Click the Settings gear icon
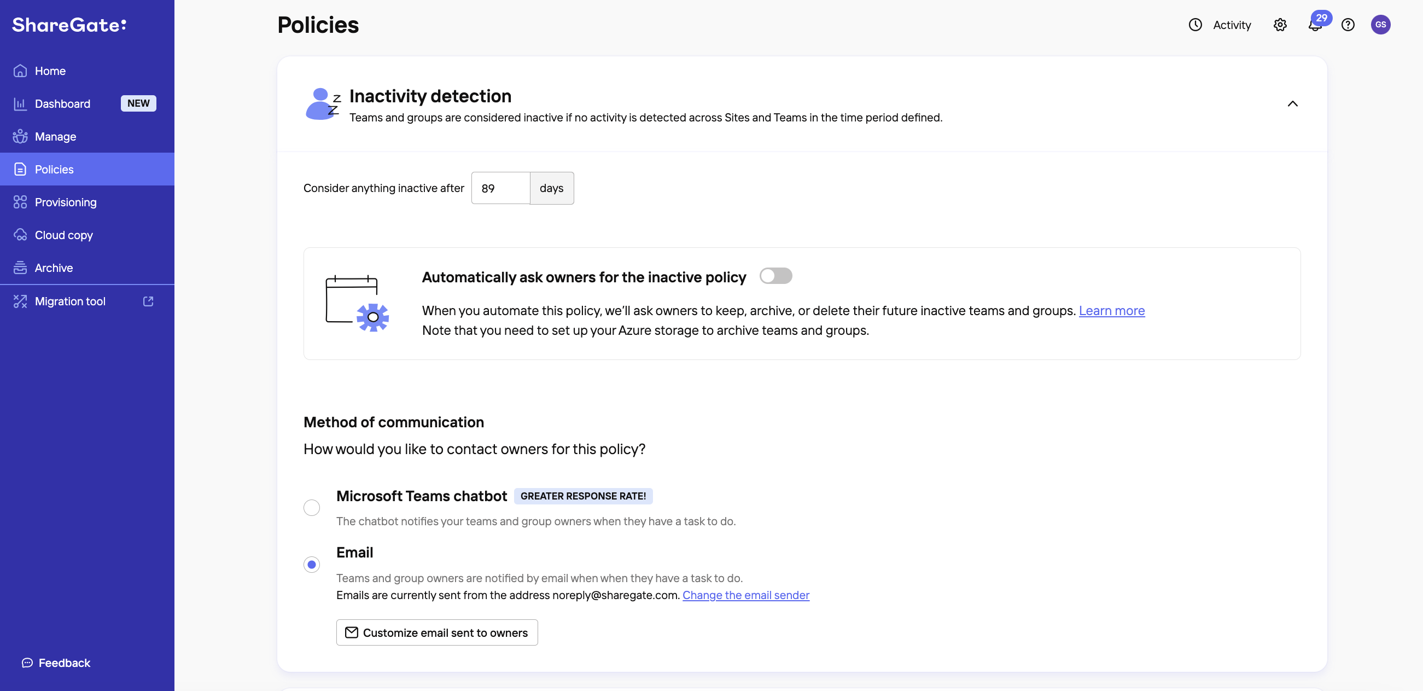 [1280, 25]
